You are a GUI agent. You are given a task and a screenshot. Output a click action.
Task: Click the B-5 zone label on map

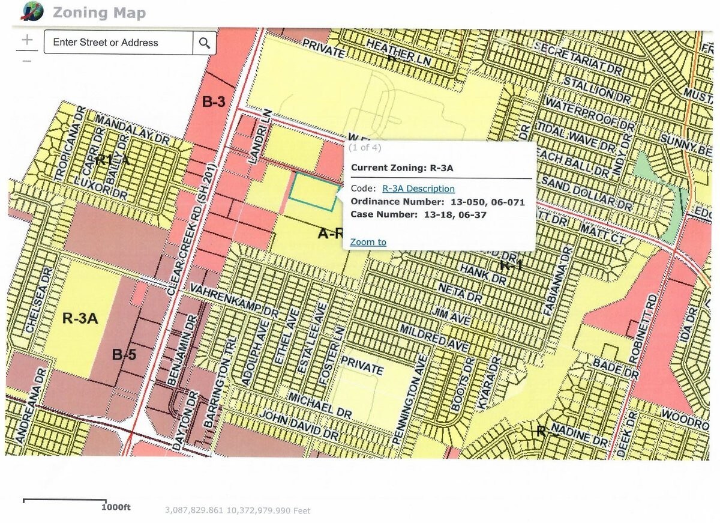(x=124, y=355)
